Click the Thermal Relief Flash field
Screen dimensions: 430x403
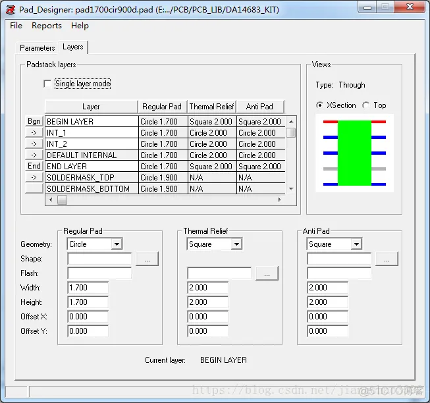(x=219, y=273)
